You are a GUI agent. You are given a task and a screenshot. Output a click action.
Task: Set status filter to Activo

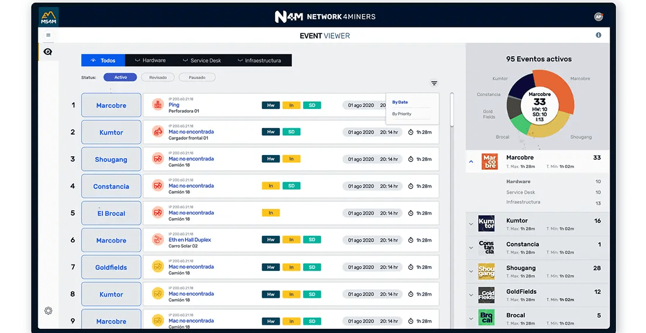(121, 77)
